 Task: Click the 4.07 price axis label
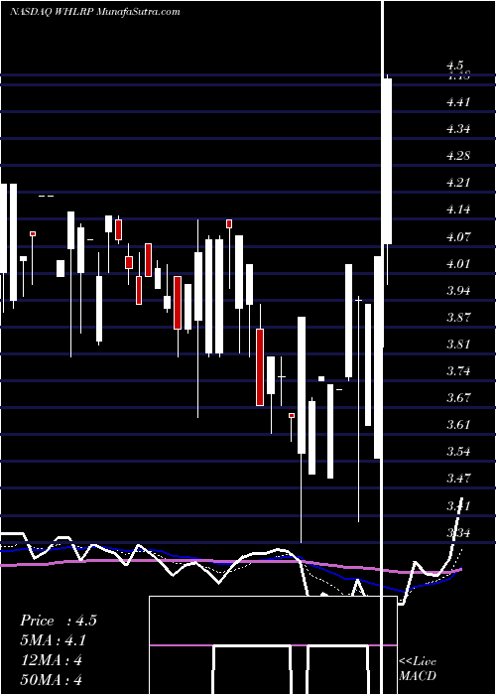[458, 236]
